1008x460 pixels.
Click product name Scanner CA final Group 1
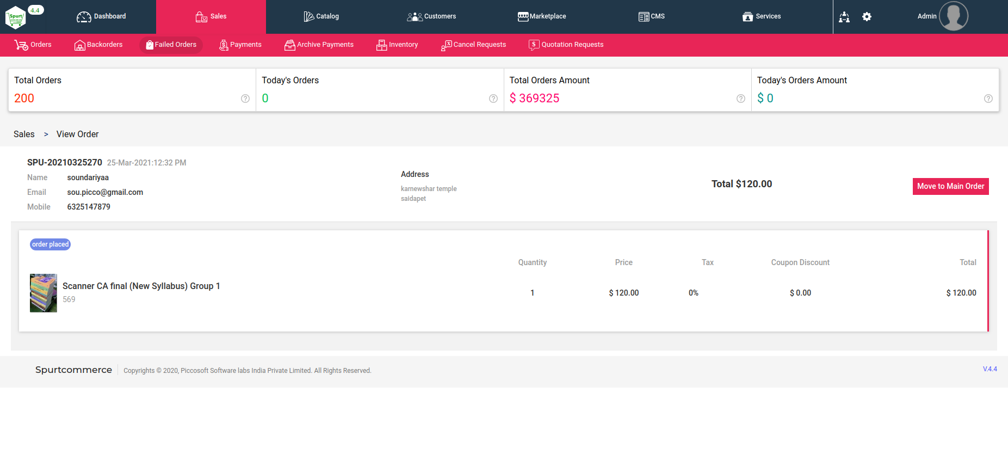pyautogui.click(x=141, y=286)
